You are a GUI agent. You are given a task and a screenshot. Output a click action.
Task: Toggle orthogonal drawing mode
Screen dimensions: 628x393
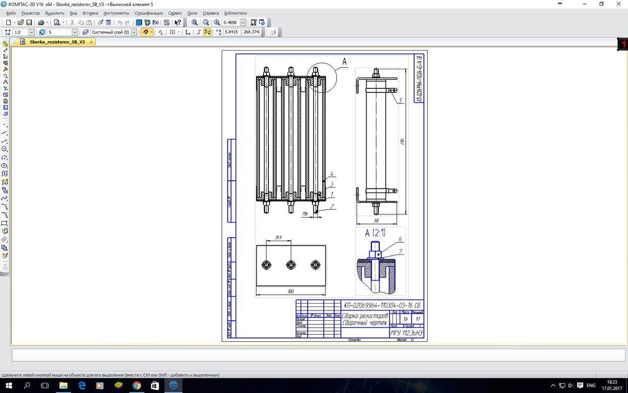(x=198, y=32)
